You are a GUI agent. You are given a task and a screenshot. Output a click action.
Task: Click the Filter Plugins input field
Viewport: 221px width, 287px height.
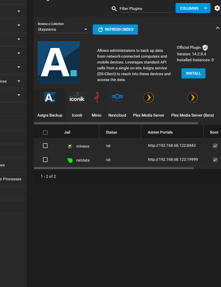pyautogui.click(x=145, y=9)
